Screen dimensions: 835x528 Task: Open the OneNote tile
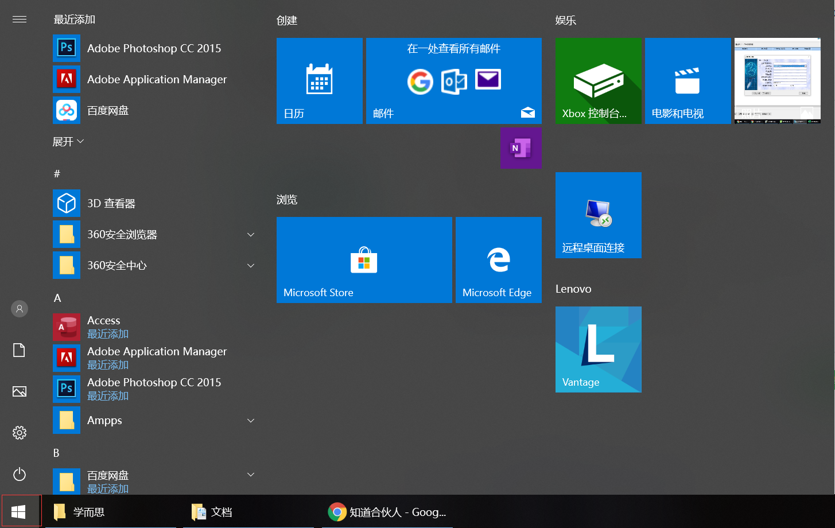click(x=521, y=148)
